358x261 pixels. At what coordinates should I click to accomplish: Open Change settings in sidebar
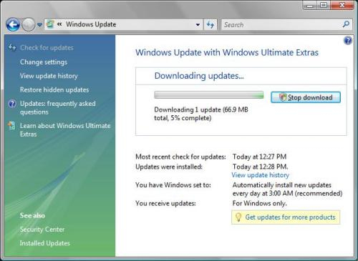click(x=44, y=62)
